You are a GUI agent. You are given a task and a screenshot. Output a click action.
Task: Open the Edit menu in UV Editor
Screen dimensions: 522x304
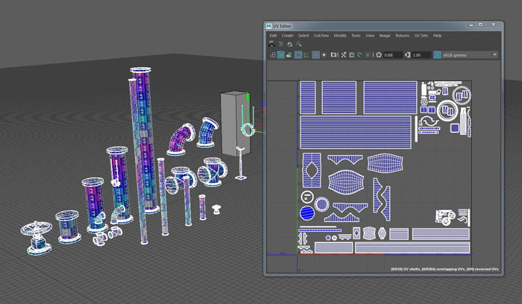273,35
